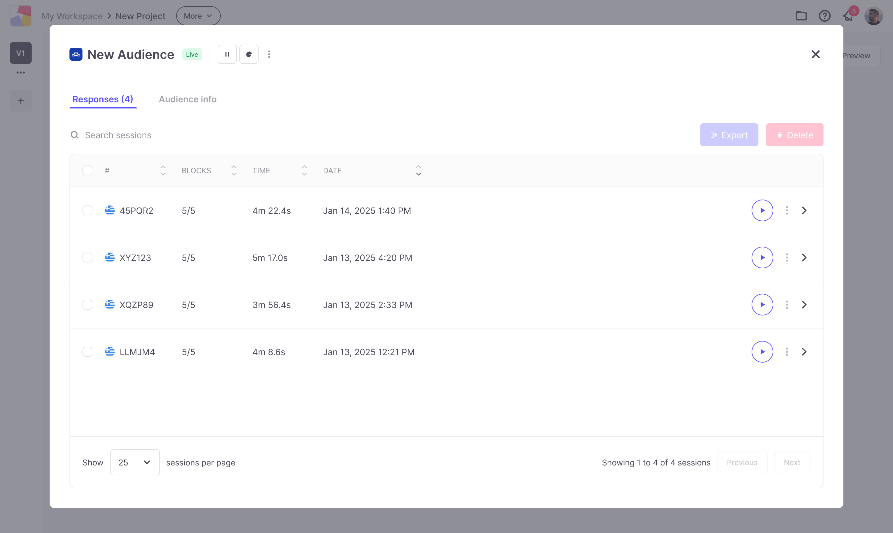Add a new version with plus button
Screen dimensions: 893x533
pyautogui.click(x=21, y=101)
